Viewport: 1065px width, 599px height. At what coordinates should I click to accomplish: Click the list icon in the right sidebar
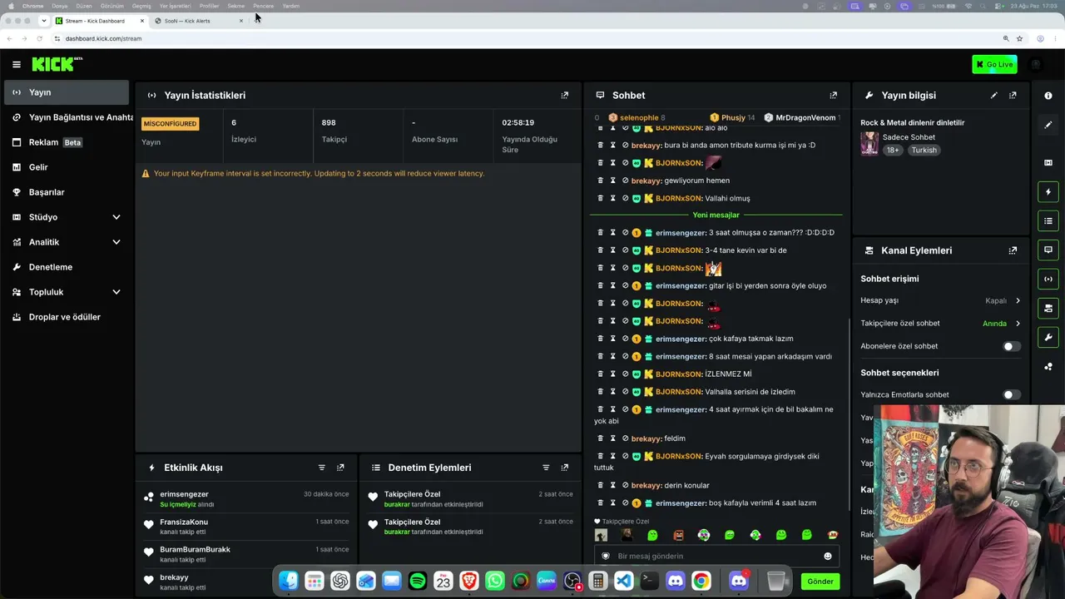(1048, 220)
